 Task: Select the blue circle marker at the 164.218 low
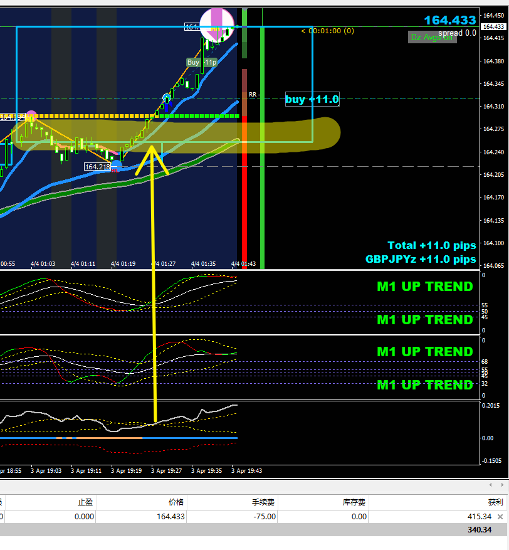click(x=116, y=166)
